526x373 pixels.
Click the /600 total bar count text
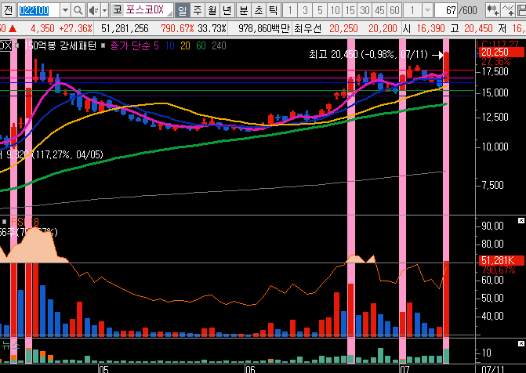(x=468, y=10)
